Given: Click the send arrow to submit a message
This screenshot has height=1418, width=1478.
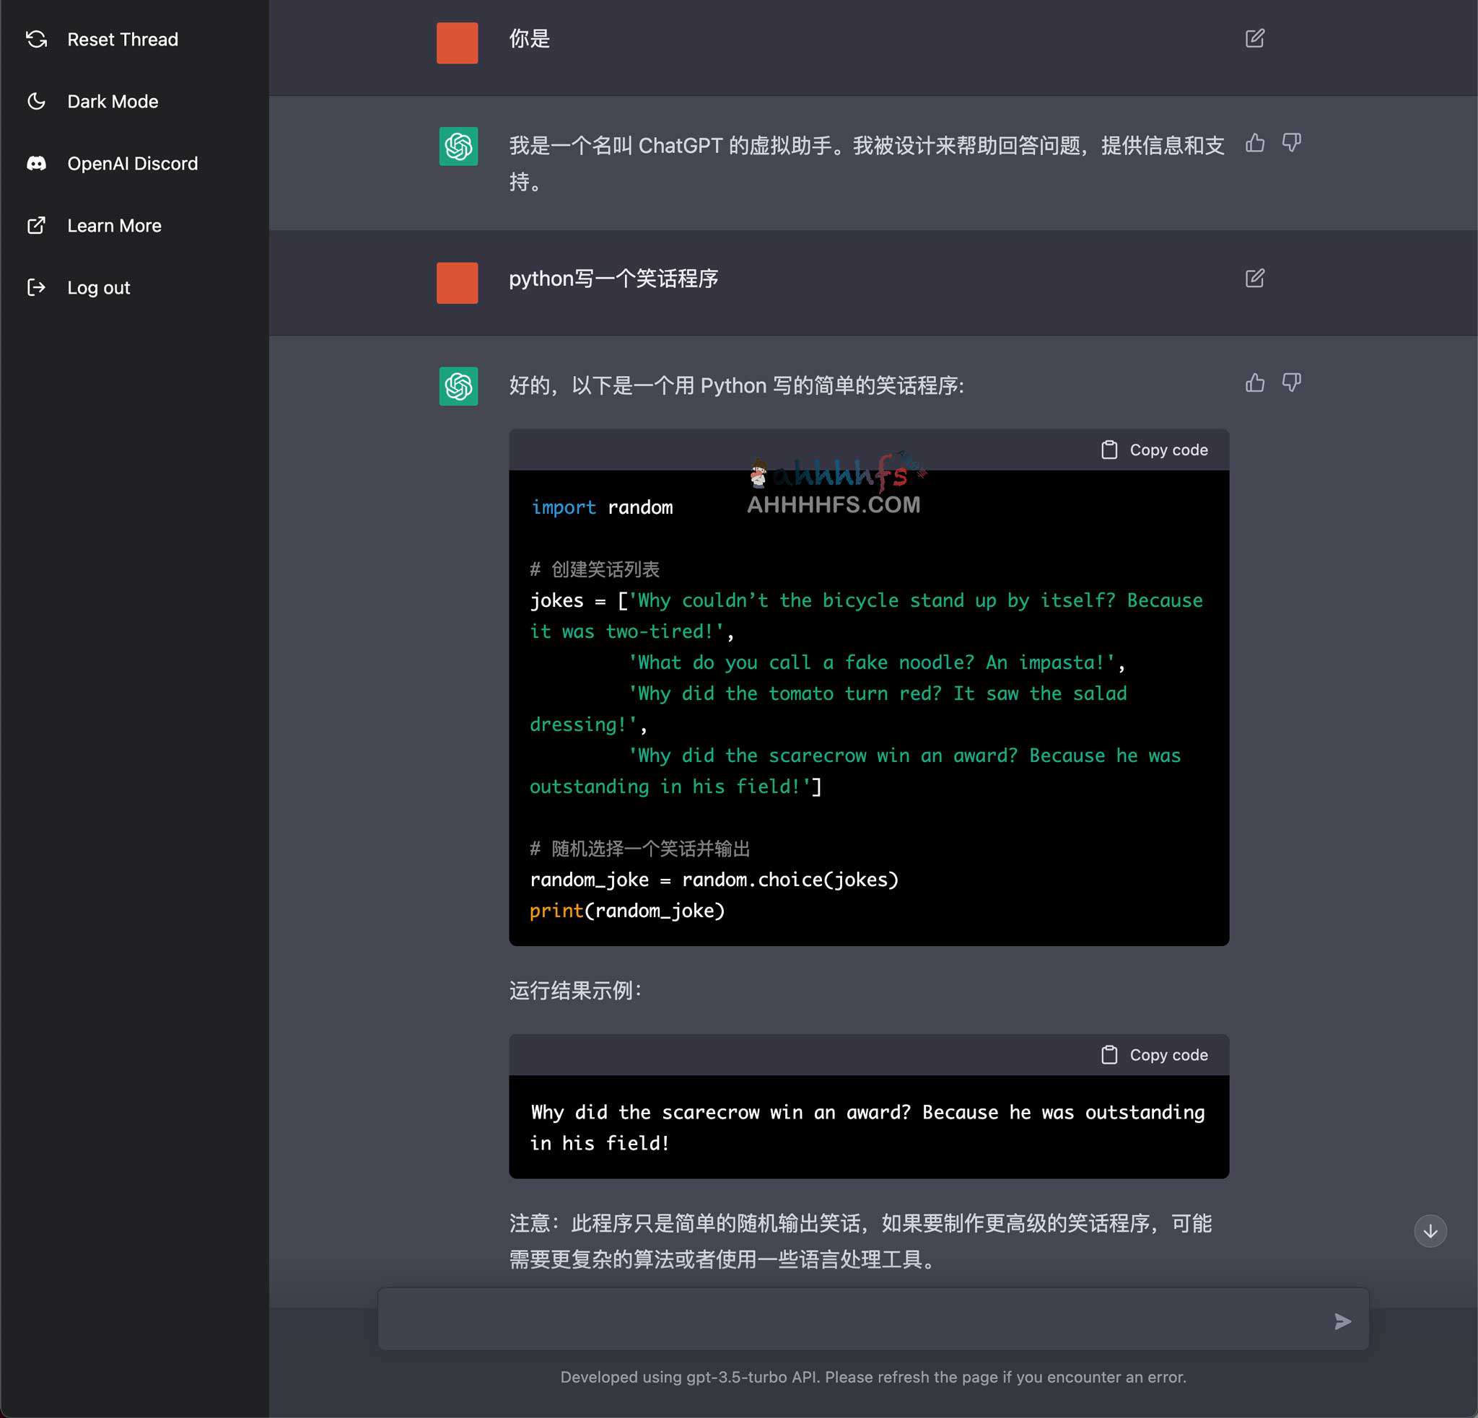Looking at the screenshot, I should (1343, 1320).
